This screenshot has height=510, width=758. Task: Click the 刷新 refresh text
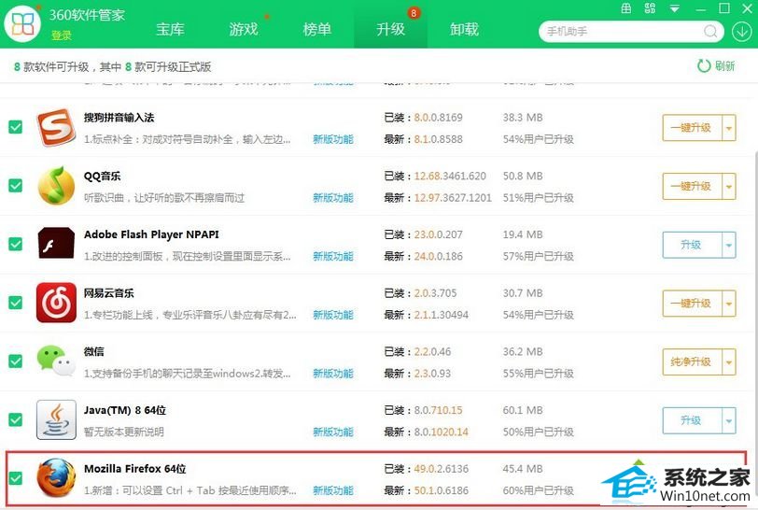point(724,65)
